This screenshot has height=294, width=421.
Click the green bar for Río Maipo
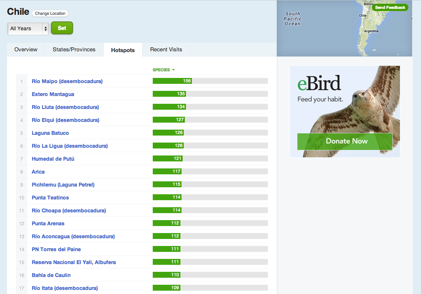pos(172,81)
